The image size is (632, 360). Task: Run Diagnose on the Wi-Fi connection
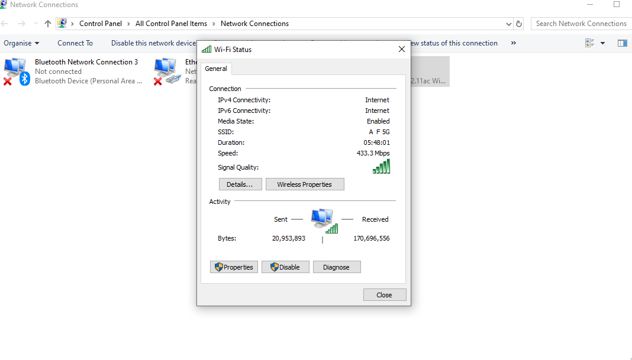[x=337, y=267]
